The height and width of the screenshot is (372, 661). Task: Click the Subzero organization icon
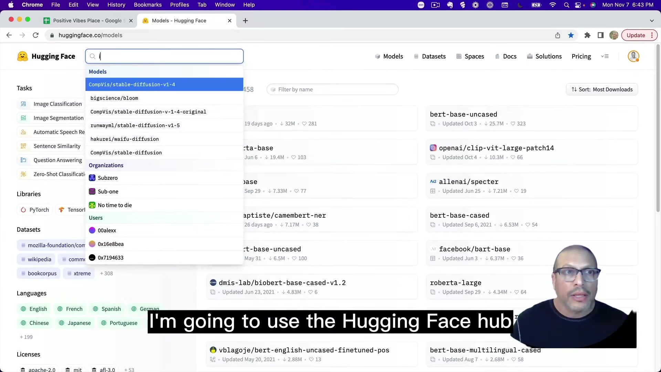tap(92, 178)
